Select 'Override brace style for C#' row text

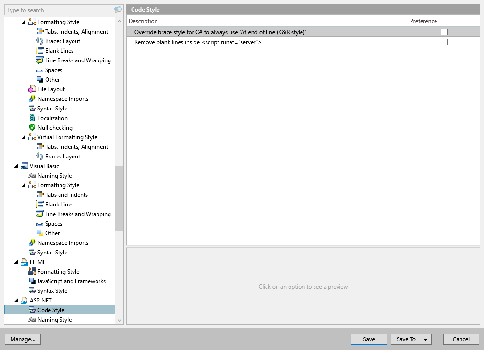pyautogui.click(x=220, y=32)
